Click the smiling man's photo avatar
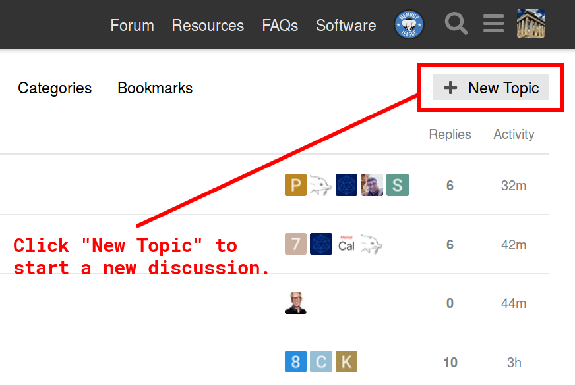The image size is (575, 385). coord(295,303)
